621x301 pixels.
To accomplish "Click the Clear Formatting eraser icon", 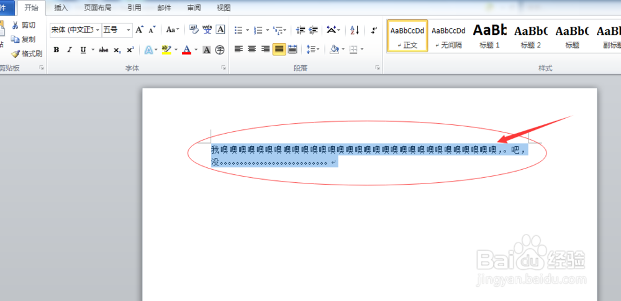I will pyautogui.click(x=194, y=29).
